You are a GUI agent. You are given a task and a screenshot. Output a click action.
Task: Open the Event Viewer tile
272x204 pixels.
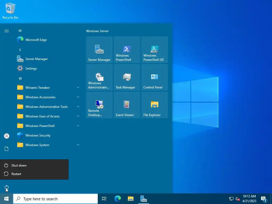pyautogui.click(x=127, y=105)
